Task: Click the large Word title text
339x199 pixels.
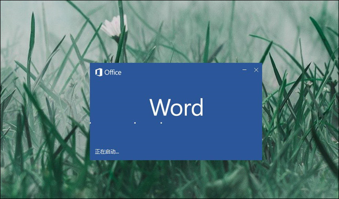Action: 176,108
